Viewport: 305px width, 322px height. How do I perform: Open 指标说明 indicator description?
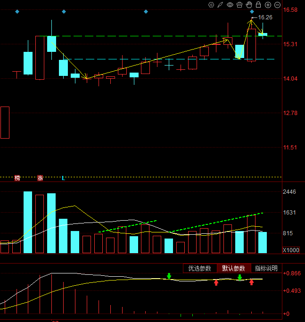pyautogui.click(x=266, y=268)
